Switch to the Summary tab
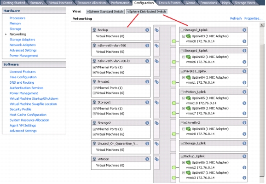 coord(37,3)
